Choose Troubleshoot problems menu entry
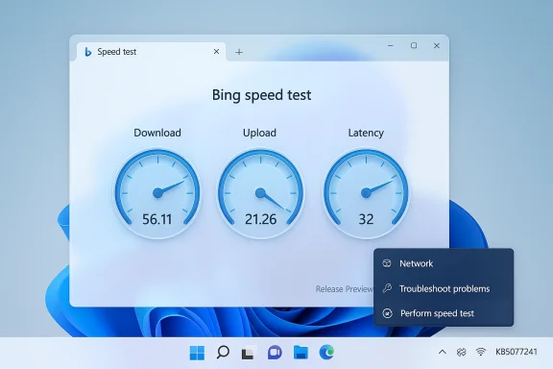553x369 pixels. pos(444,288)
